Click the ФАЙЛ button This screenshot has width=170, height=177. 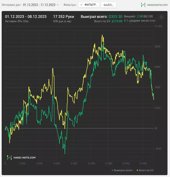pos(108,5)
